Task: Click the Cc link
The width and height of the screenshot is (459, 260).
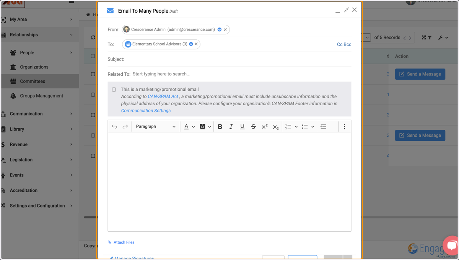Action: (x=340, y=44)
